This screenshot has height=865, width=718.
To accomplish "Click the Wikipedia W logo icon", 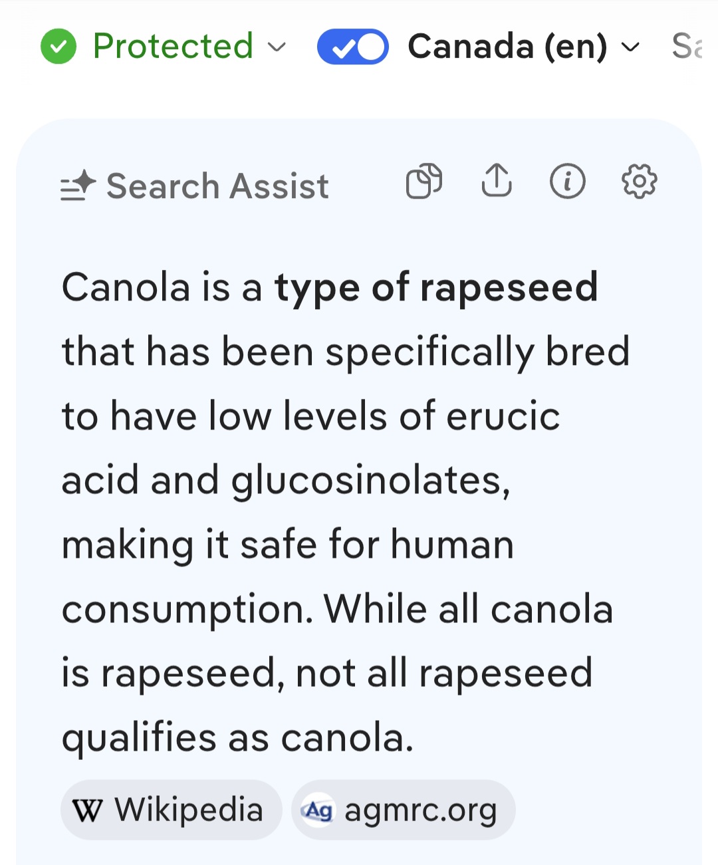I will [x=88, y=810].
